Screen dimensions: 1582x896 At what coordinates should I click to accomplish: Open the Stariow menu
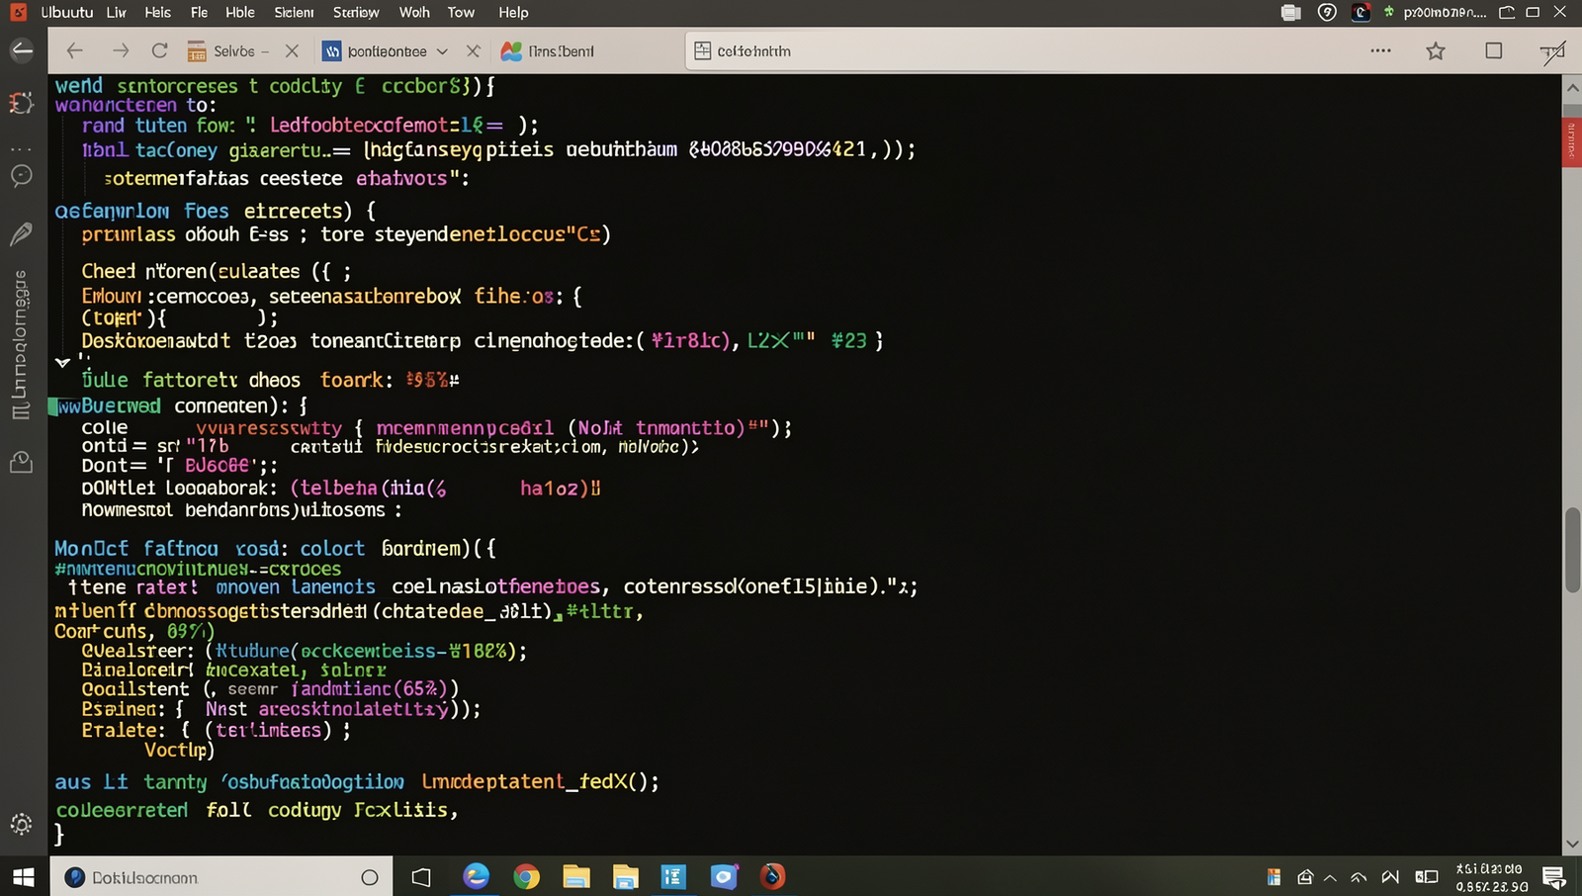pos(356,12)
